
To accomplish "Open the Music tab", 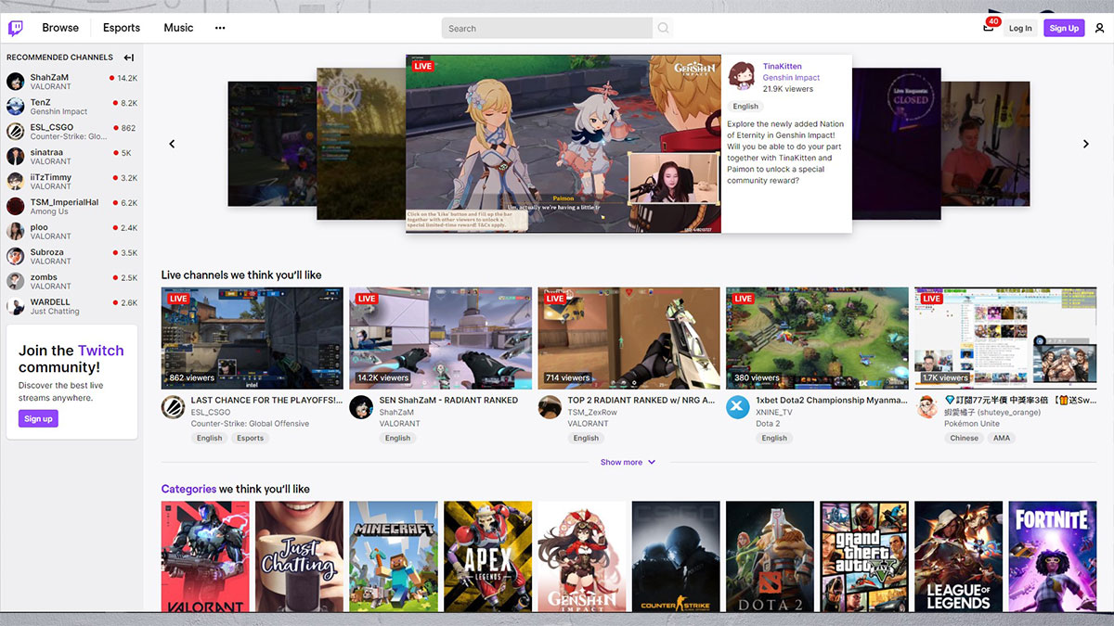I will tap(178, 28).
